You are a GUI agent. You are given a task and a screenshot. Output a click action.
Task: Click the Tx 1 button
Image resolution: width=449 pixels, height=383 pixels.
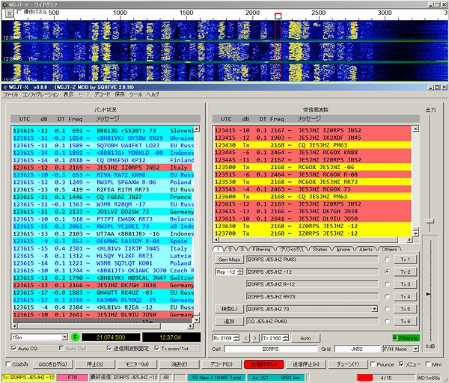pyautogui.click(x=405, y=260)
